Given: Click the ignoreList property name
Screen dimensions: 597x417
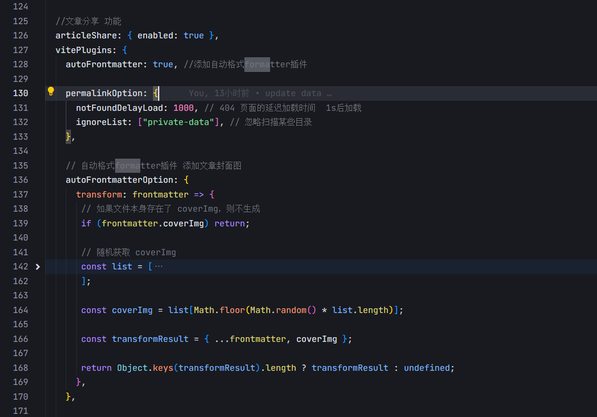Looking at the screenshot, I should click(x=101, y=122).
